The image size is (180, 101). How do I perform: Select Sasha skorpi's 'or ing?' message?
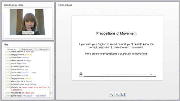tap(17, 70)
